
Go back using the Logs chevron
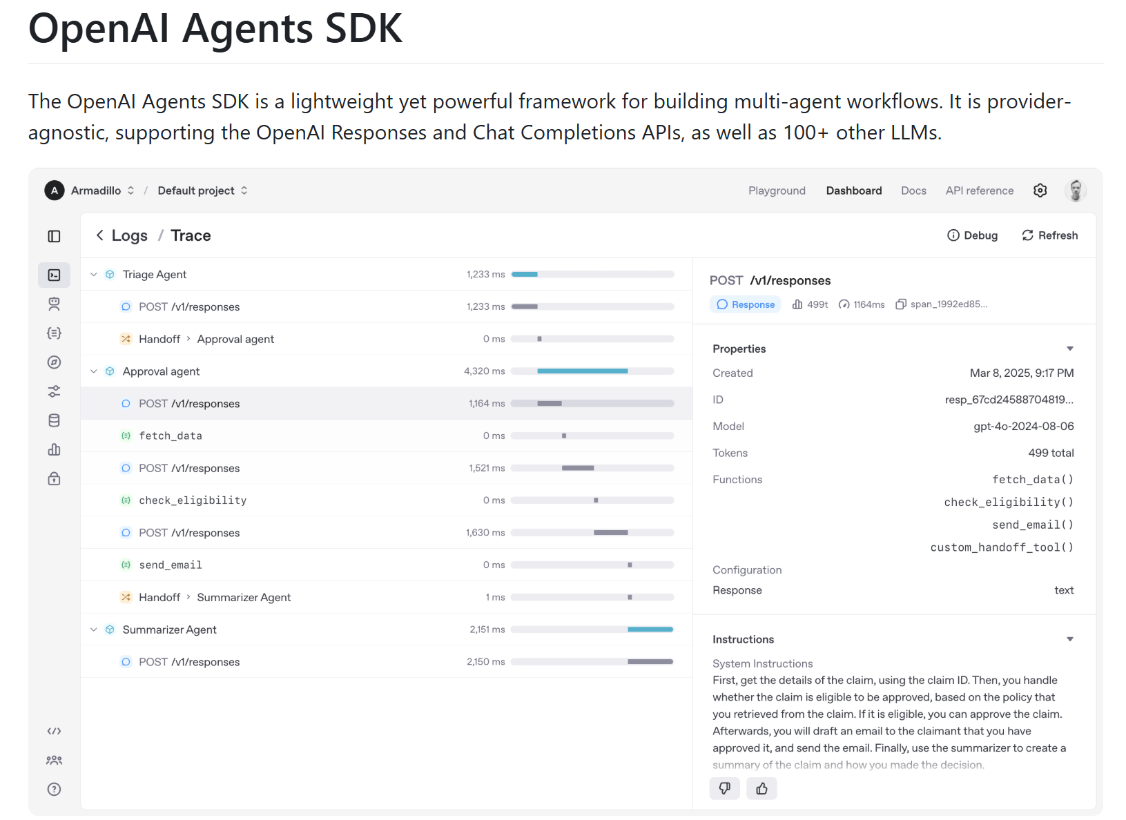[100, 235]
